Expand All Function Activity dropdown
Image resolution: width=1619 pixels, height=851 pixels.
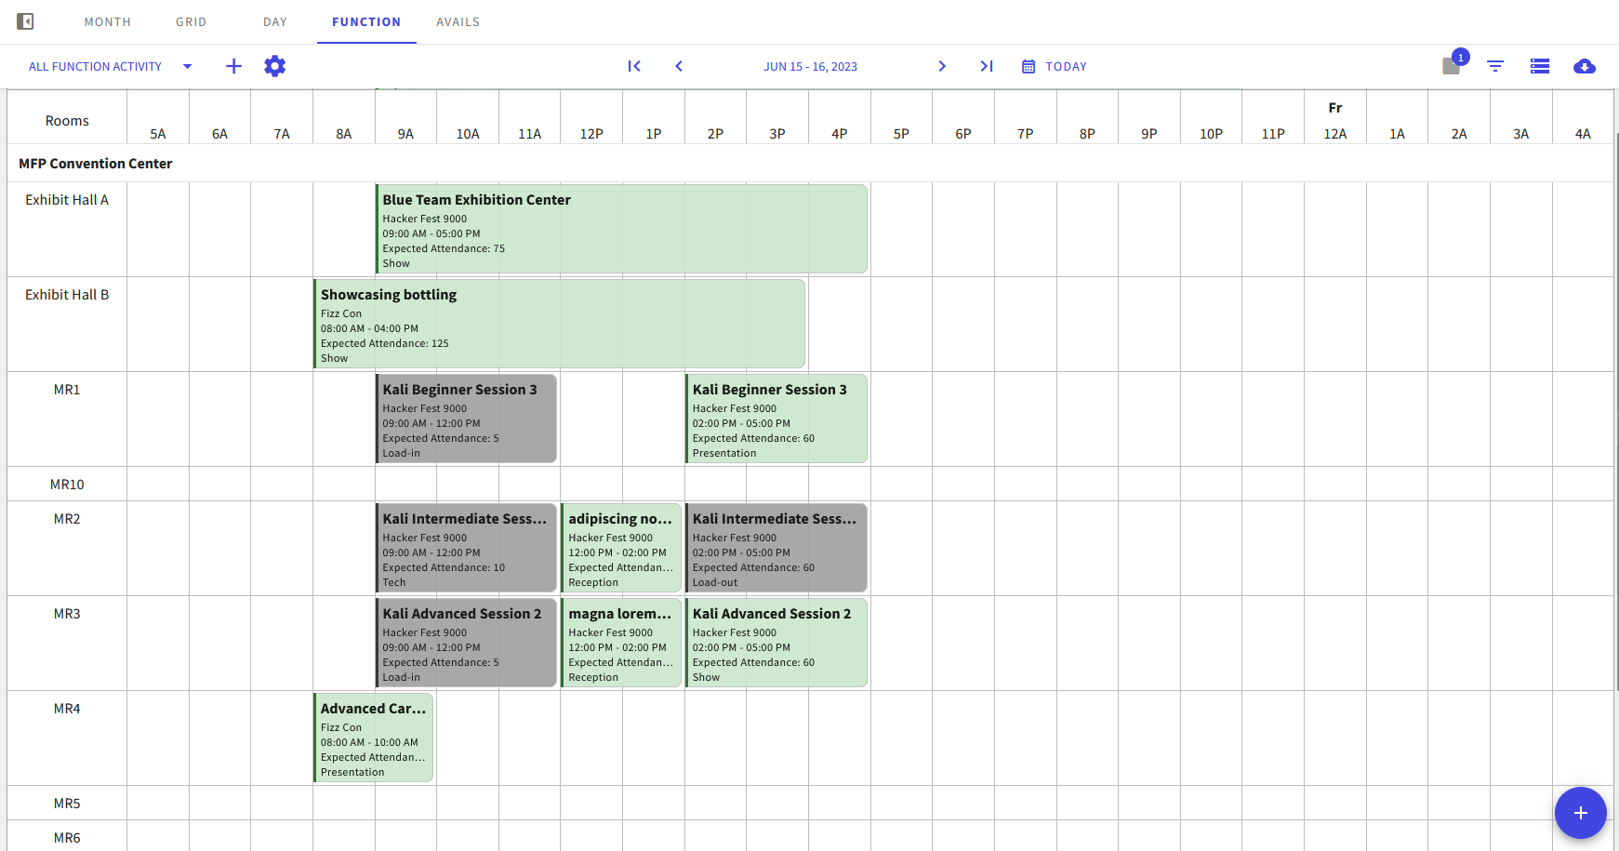pyautogui.click(x=111, y=66)
